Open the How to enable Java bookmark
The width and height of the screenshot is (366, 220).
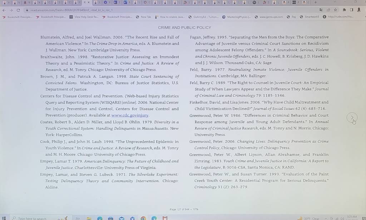click(x=170, y=17)
